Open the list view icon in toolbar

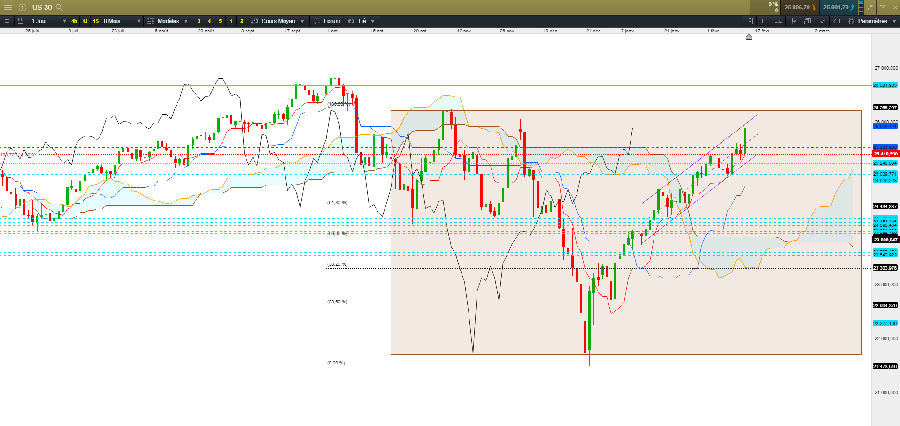coord(7,21)
